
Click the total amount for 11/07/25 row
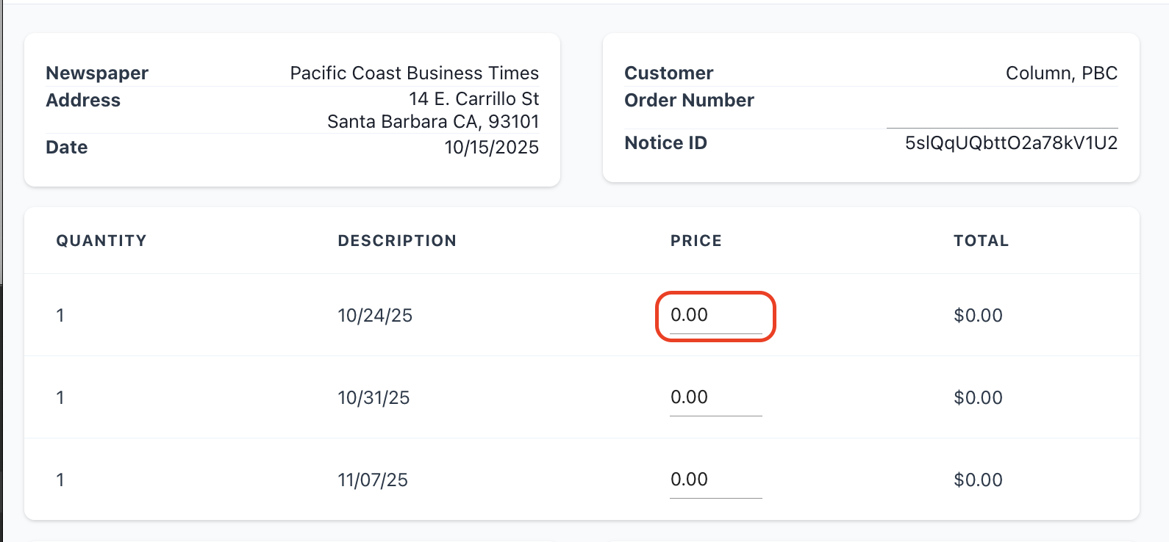point(978,480)
